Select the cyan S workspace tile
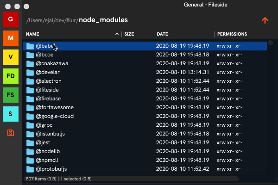The image size is (278, 185). pos(11,114)
